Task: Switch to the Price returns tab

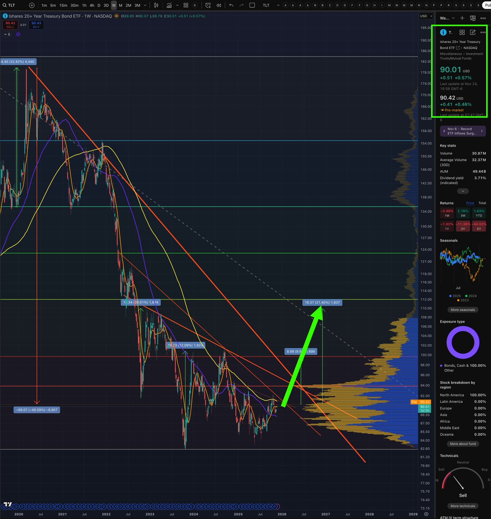Action: coord(470,203)
